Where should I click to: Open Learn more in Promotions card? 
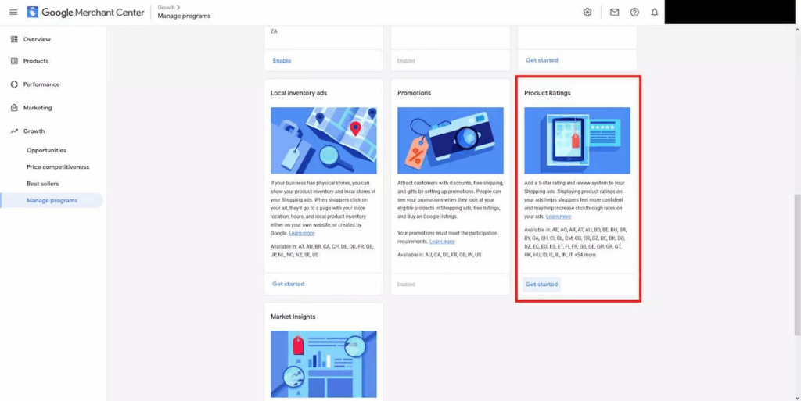(x=442, y=242)
